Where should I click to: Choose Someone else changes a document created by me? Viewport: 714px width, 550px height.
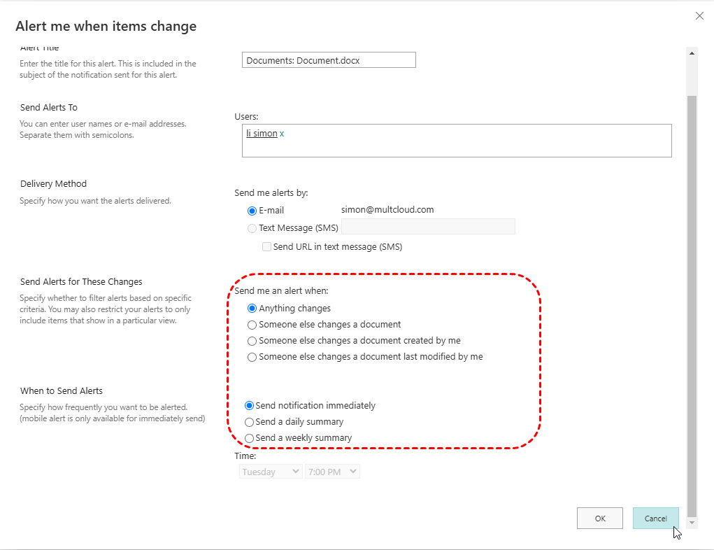click(252, 341)
